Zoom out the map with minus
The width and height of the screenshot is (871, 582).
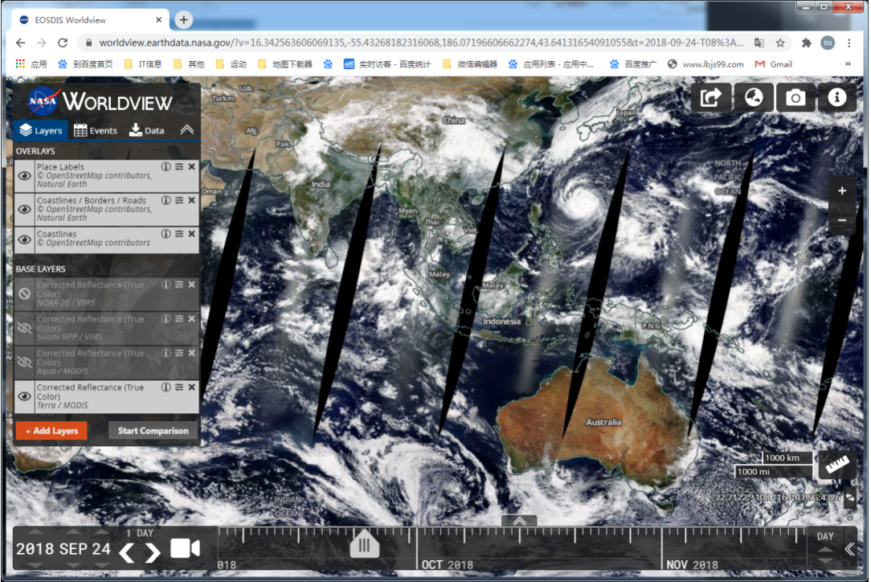tap(841, 220)
